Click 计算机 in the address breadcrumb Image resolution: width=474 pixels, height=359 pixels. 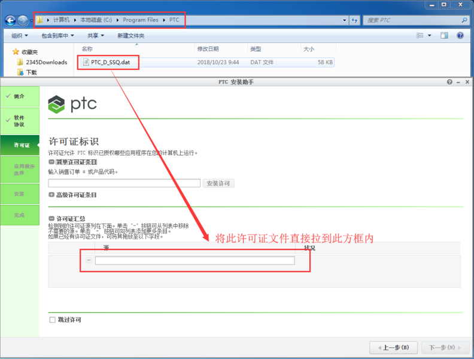click(x=62, y=20)
